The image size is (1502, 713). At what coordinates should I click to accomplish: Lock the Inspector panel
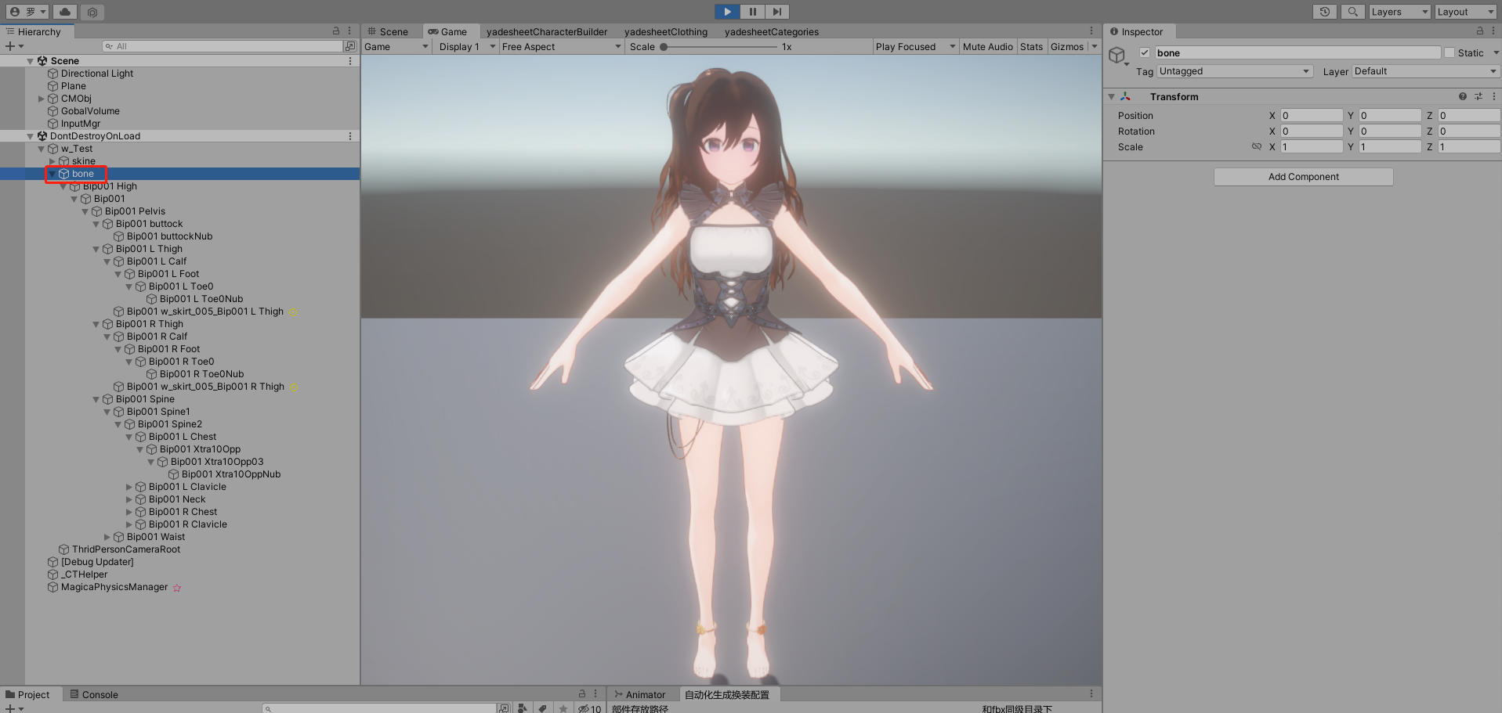point(1479,31)
